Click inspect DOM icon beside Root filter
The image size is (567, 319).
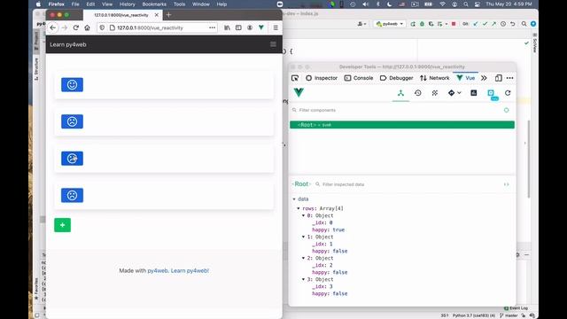tap(506, 184)
